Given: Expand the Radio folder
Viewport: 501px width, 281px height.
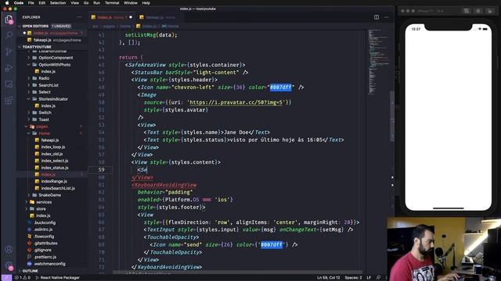Looking at the screenshot, I should pyautogui.click(x=44, y=78).
